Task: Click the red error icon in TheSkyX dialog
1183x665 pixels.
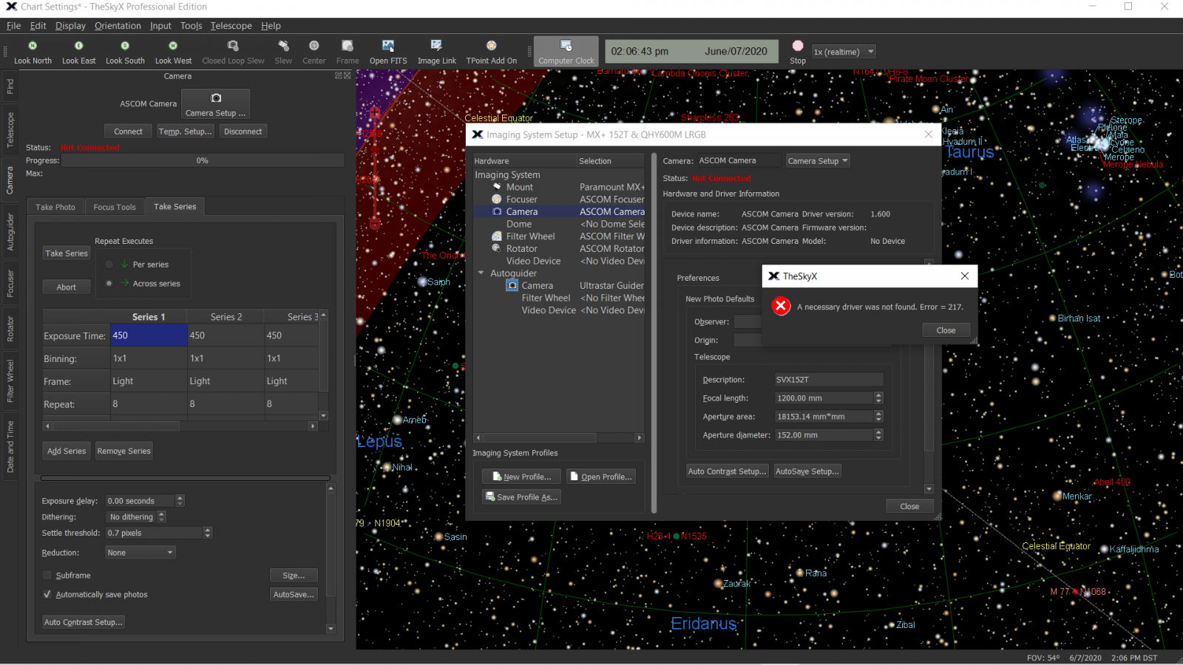Action: [781, 306]
